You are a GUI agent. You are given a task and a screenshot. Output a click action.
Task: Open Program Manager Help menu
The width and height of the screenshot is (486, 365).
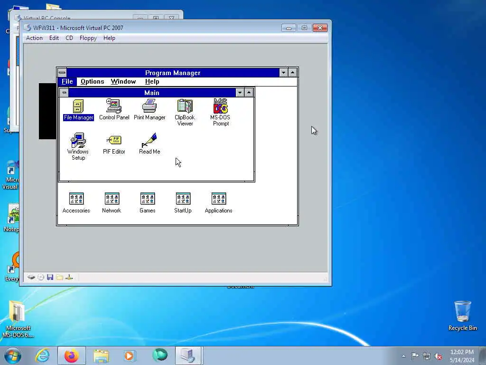[x=152, y=82]
